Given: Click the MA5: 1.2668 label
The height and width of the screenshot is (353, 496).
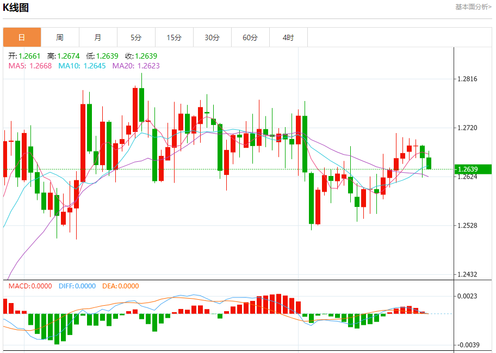Looking at the screenshot, I should point(30,66).
